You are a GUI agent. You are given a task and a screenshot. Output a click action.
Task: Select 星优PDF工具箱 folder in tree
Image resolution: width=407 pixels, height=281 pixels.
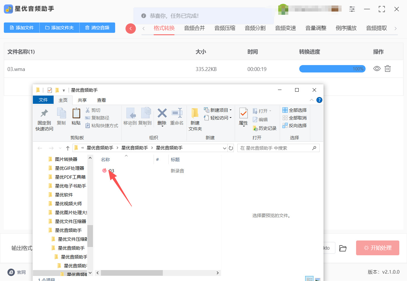click(x=70, y=177)
